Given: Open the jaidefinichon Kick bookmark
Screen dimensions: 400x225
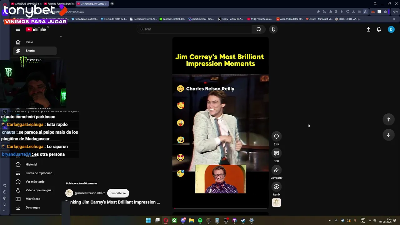Looking at the screenshot, I should point(201,19).
